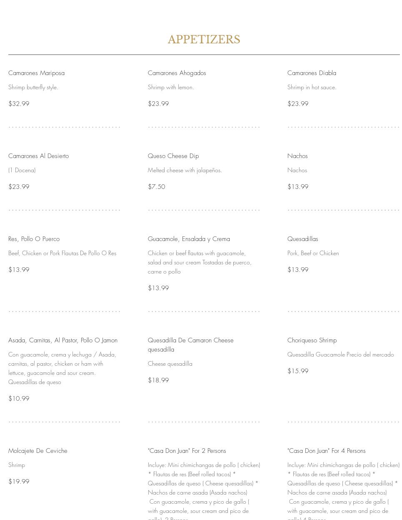Click the APPETIZERS section heading
Screen dimensions: 402x520
point(204,39)
